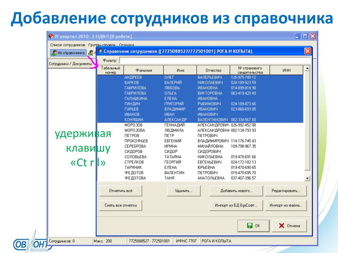Image resolution: width=338 pixels, height=253 pixels.
Task: Select the row 'СТРЕЛКОВ'
Action: 200,162
